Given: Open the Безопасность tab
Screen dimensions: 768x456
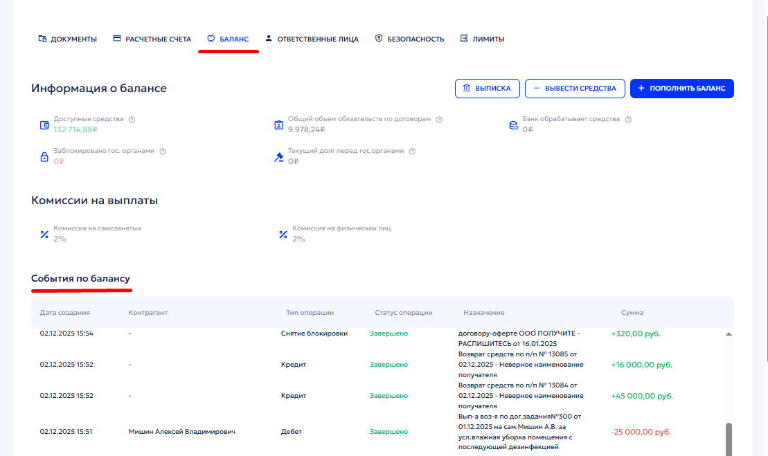Looking at the screenshot, I should (409, 39).
